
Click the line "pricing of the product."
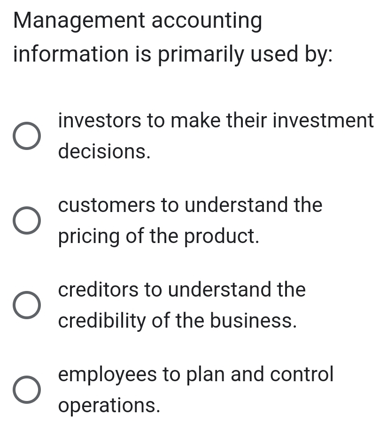[x=159, y=236]
